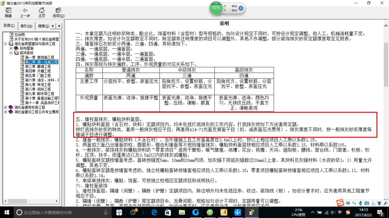Open the blue G swirl taskbar app

click(x=196, y=212)
